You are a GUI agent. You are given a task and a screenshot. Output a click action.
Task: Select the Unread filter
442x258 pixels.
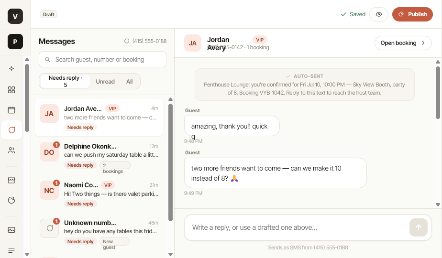click(105, 81)
